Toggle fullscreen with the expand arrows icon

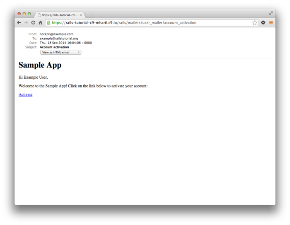(271, 13)
